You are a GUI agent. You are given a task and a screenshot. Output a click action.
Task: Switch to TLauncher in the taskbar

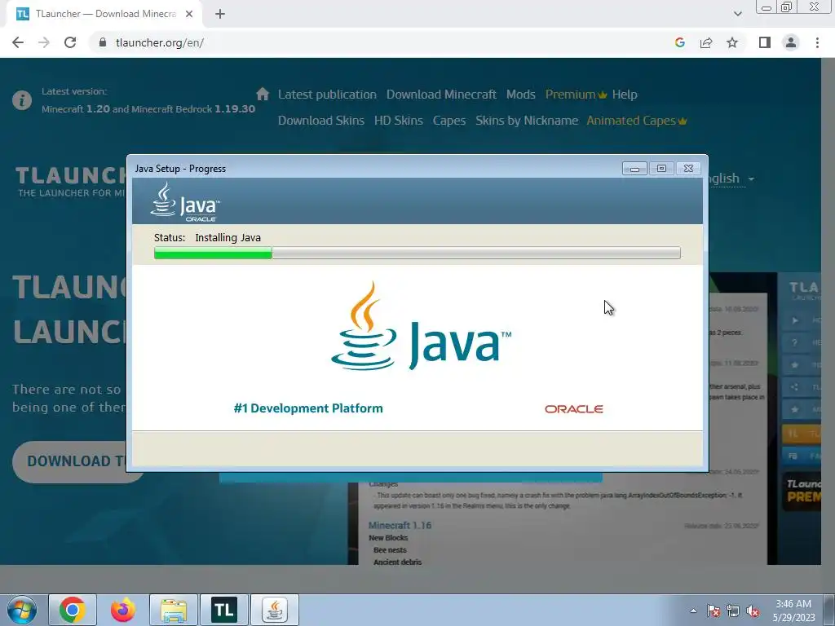coord(224,610)
